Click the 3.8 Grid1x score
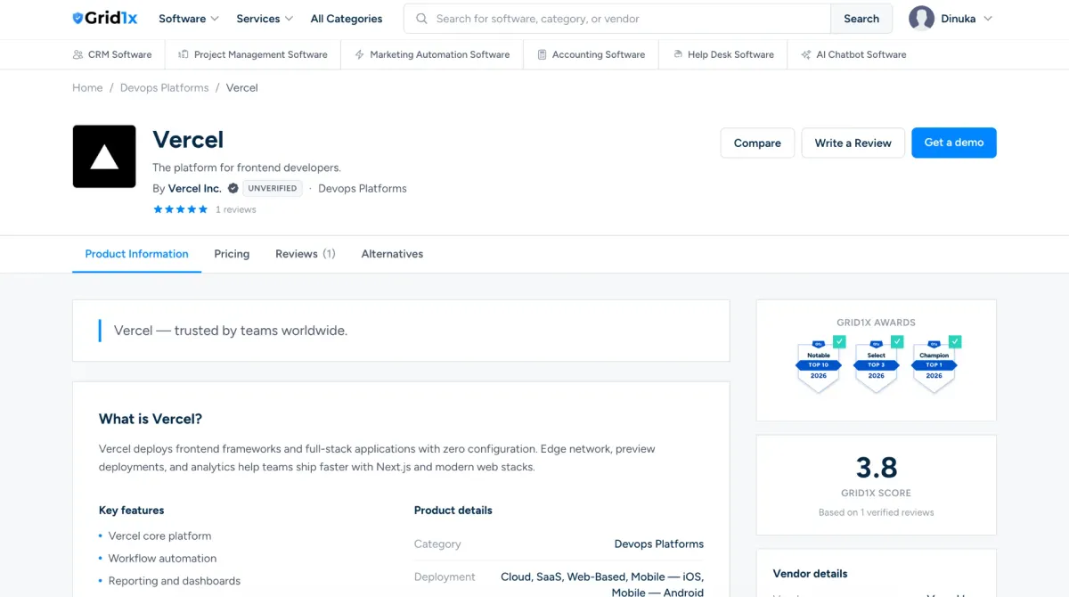This screenshot has height=597, width=1069. click(x=877, y=468)
